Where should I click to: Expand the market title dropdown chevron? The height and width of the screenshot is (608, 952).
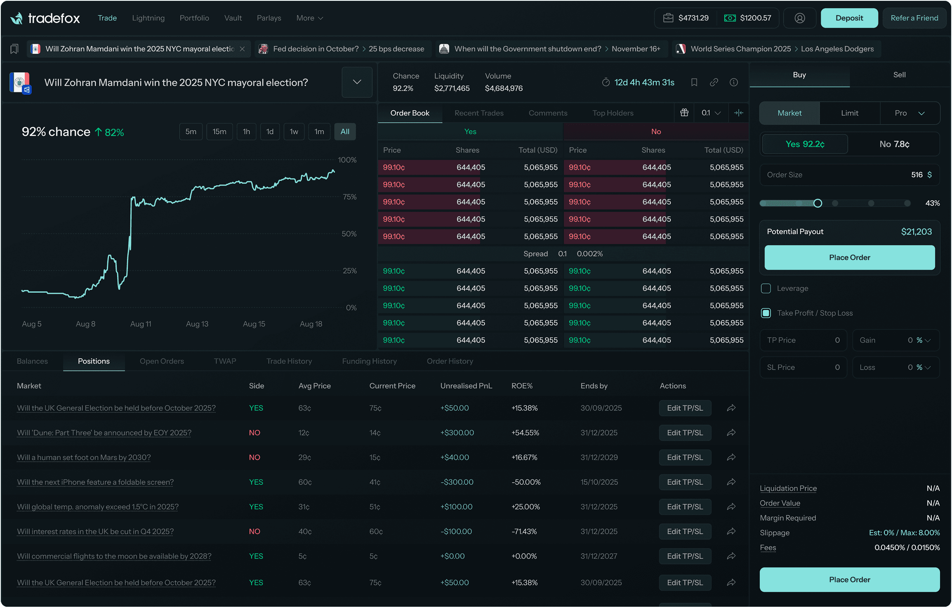coord(357,82)
